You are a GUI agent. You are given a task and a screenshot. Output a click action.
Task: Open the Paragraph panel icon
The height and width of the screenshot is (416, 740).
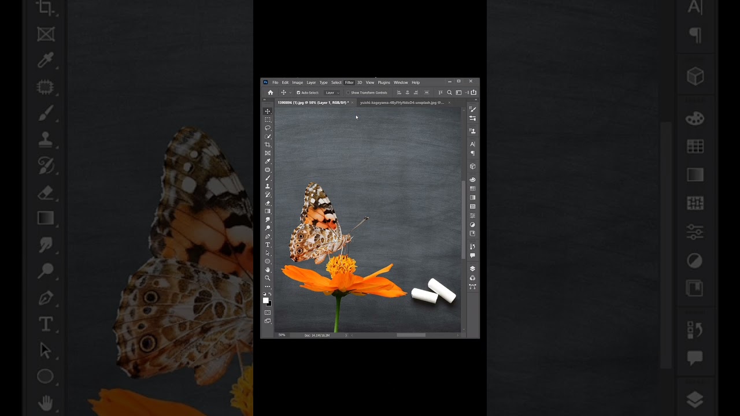[472, 153]
